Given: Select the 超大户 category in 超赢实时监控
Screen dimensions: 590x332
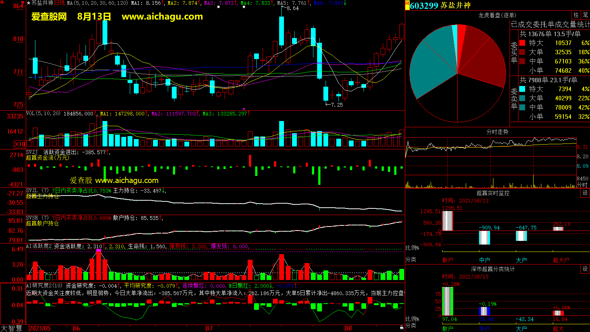Looking at the screenshot, I should (561, 260).
